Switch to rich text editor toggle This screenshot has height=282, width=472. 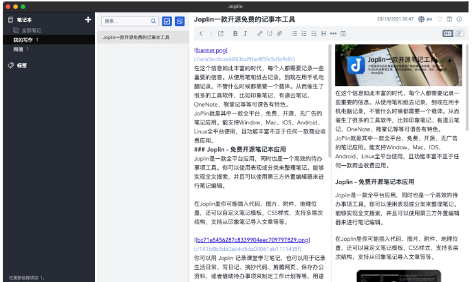[x=458, y=34]
